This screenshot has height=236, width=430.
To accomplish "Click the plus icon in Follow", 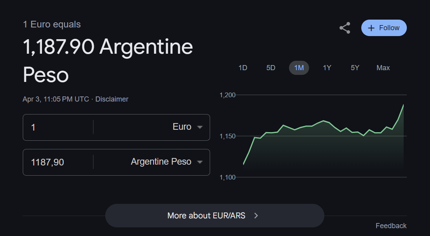I will [x=371, y=28].
